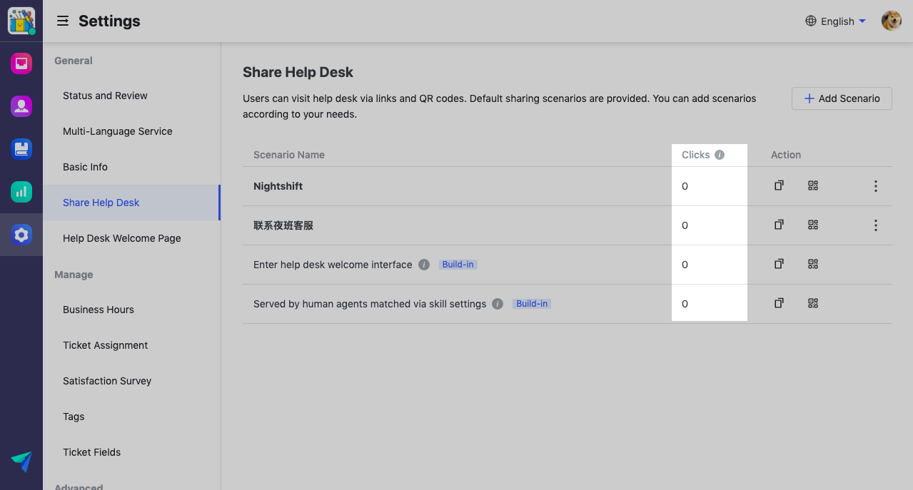Copy link for skill settings scenario
The height and width of the screenshot is (490, 913).
tap(779, 304)
